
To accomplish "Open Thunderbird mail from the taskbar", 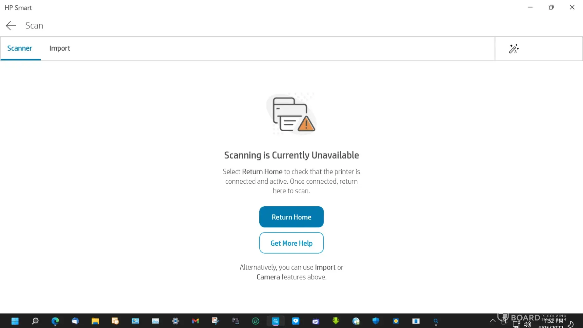I will pos(75,321).
